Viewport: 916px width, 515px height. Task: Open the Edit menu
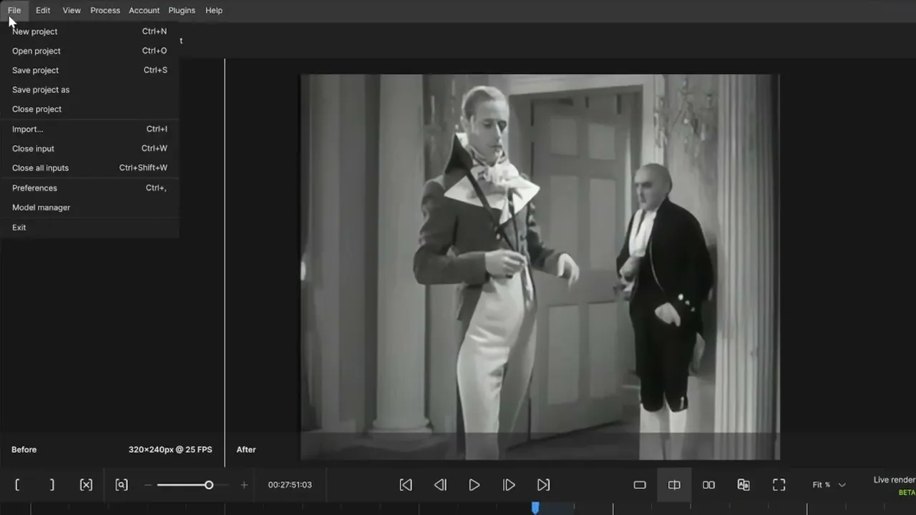[43, 11]
